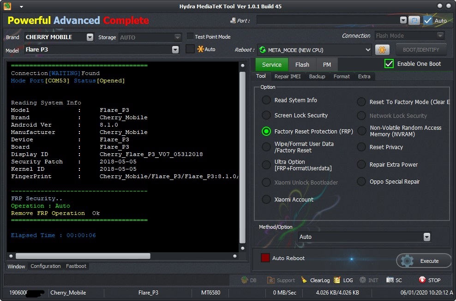Image resolution: width=456 pixels, height=301 pixels.
Task: Expand the Brand dropdown showing CHERRY MOBILE
Action: tap(90, 37)
